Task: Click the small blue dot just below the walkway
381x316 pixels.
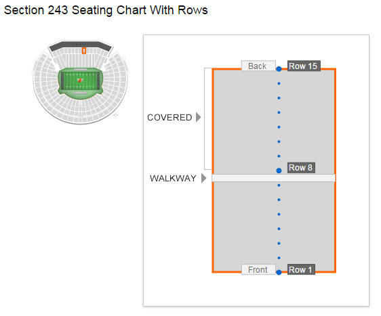Action: [x=279, y=185]
